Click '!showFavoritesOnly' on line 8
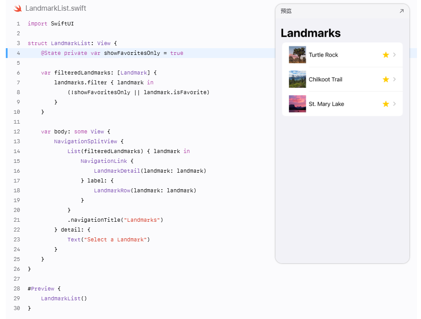The height and width of the screenshot is (319, 421). coord(100,92)
